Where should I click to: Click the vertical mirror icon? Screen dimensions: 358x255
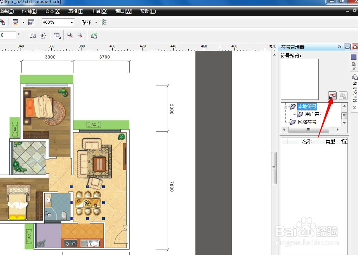tap(43, 35)
